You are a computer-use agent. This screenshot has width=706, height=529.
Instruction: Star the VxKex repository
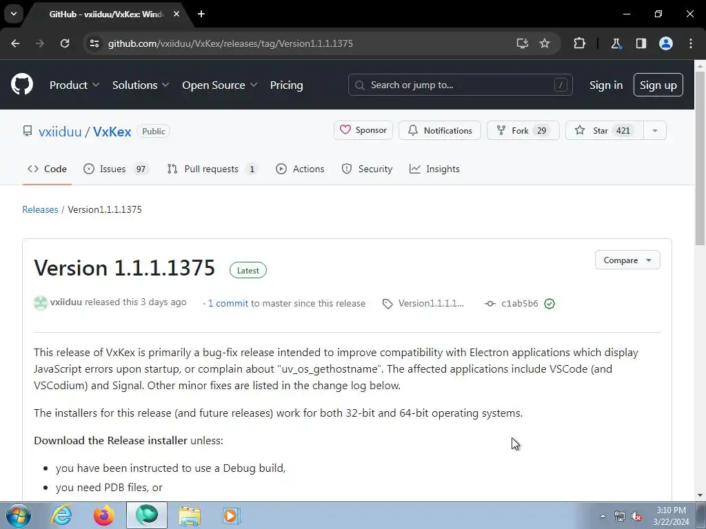point(604,130)
